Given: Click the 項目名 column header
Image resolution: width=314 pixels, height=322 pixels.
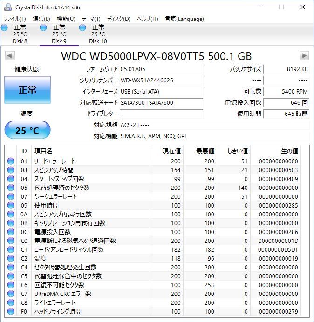Looking at the screenshot, I should coord(90,151).
